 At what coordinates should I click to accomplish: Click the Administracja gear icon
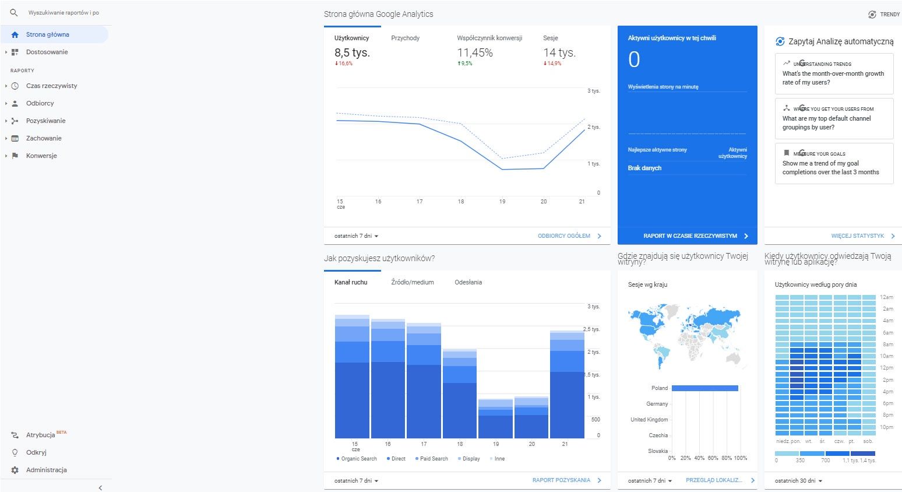tap(15, 470)
